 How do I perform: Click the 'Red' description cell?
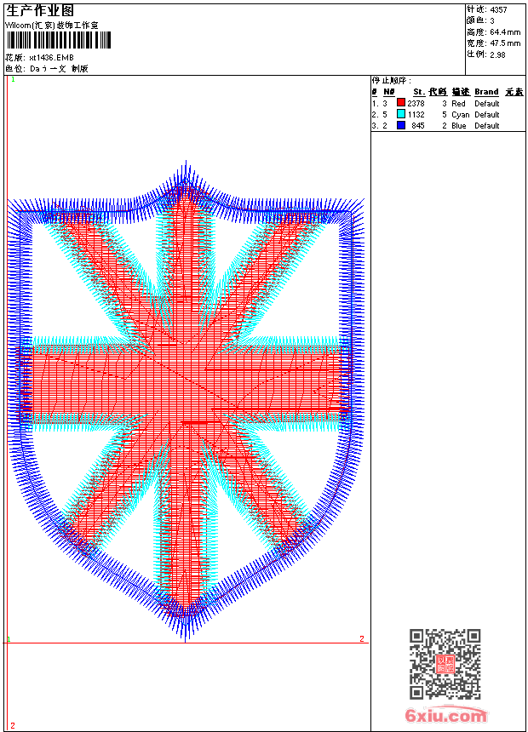point(458,103)
